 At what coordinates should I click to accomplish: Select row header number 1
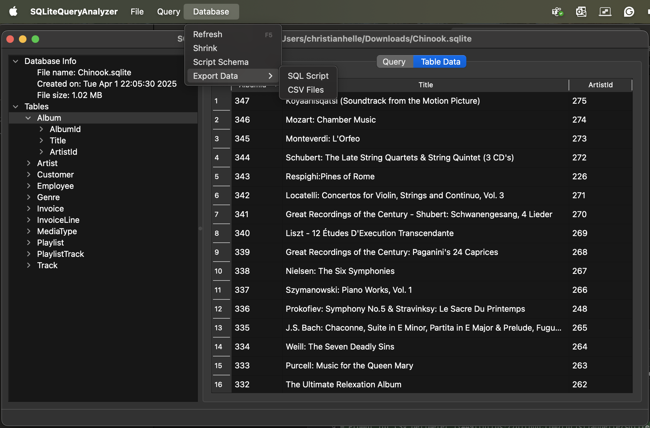click(x=222, y=101)
